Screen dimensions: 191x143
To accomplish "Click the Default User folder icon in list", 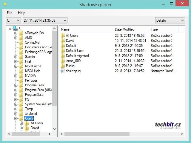I will tap(63, 51).
